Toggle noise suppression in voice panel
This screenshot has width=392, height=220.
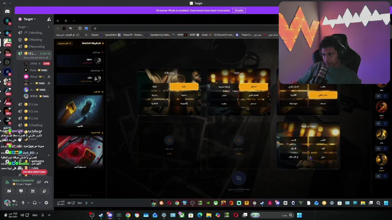pos(39,182)
